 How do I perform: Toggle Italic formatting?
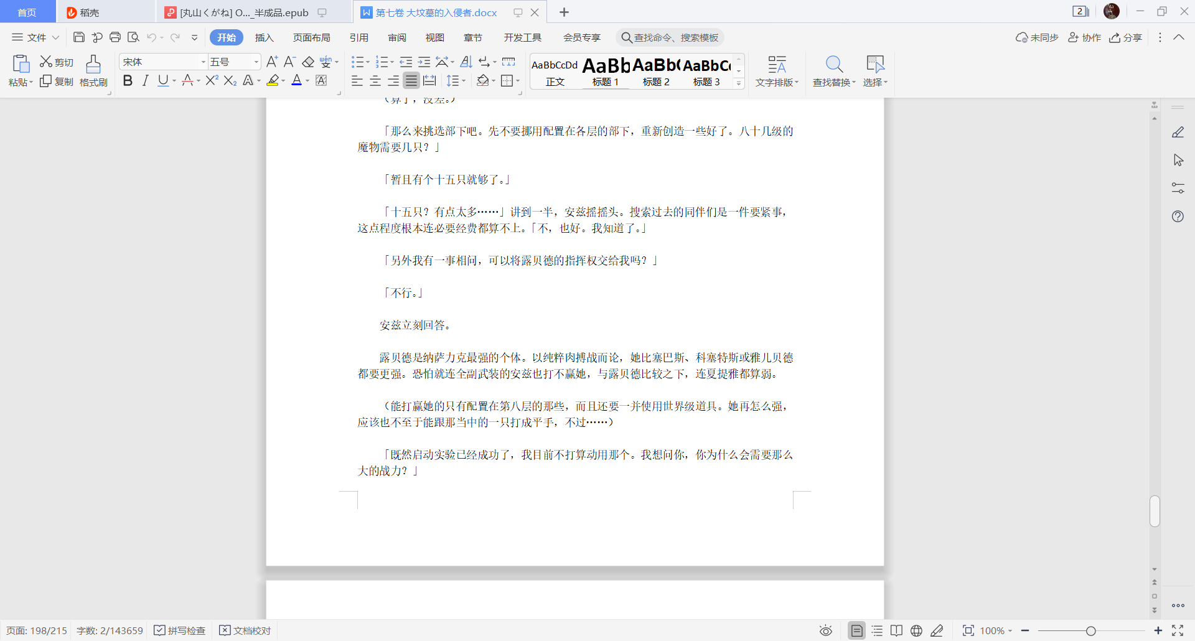pyautogui.click(x=145, y=80)
